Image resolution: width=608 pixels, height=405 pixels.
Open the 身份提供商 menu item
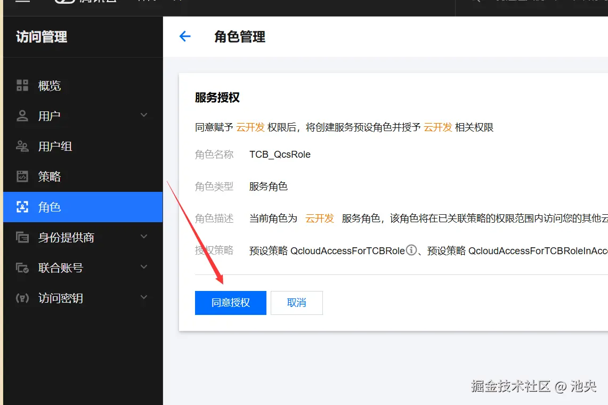click(83, 237)
